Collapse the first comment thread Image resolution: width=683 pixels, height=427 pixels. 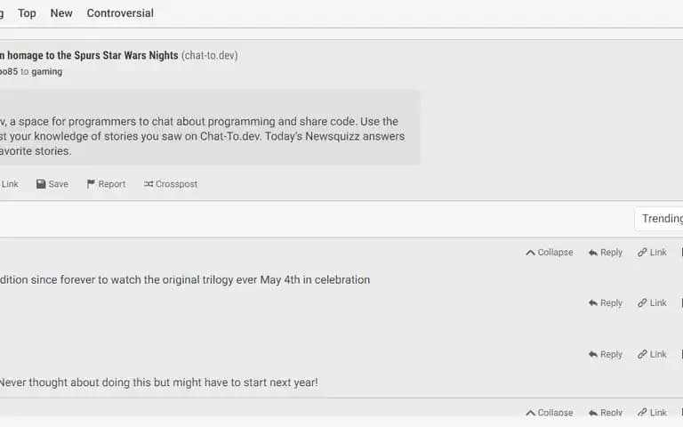[550, 253]
